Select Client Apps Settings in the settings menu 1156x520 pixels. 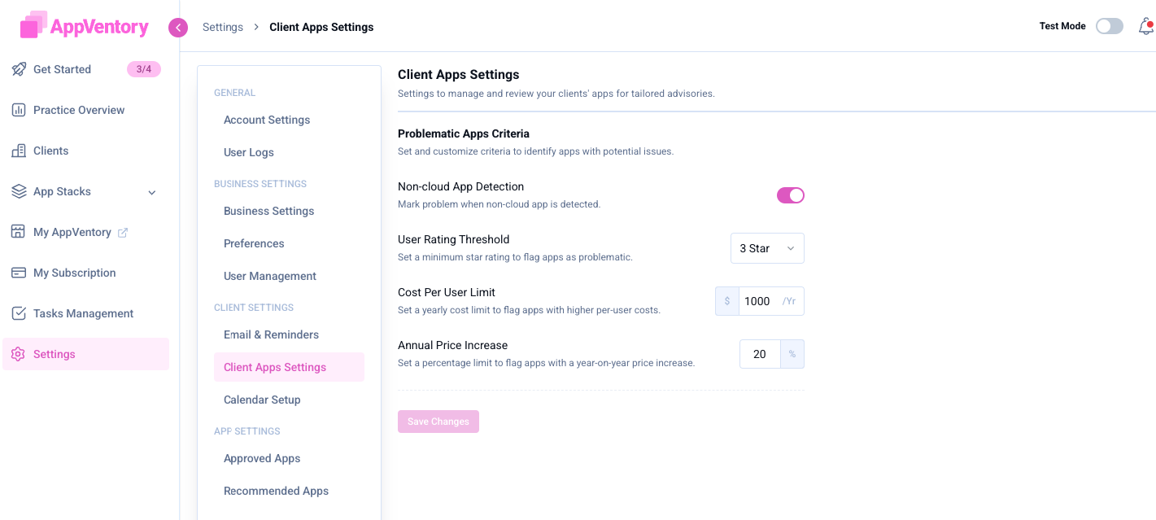point(289,367)
